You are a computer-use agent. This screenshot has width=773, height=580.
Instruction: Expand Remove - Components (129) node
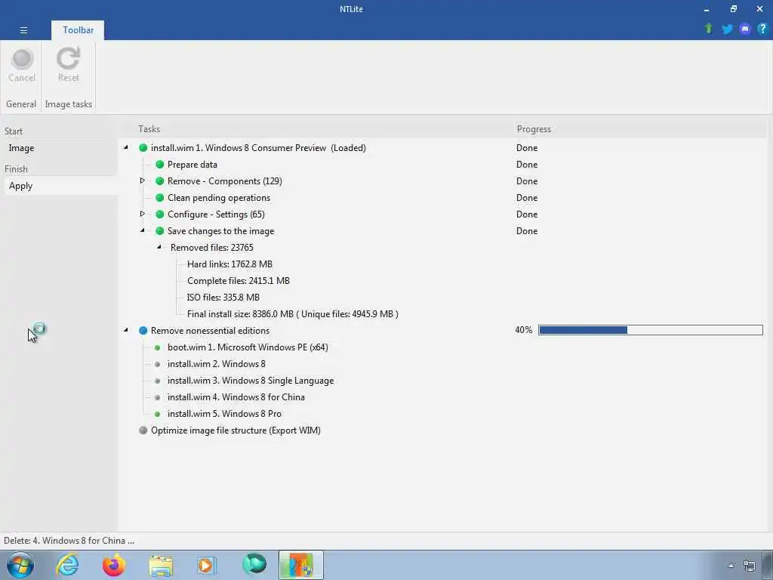pyautogui.click(x=143, y=180)
